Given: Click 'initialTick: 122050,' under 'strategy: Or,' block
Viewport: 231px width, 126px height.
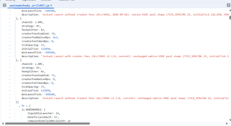Looking at the screenshot, I should coord(36,90).
